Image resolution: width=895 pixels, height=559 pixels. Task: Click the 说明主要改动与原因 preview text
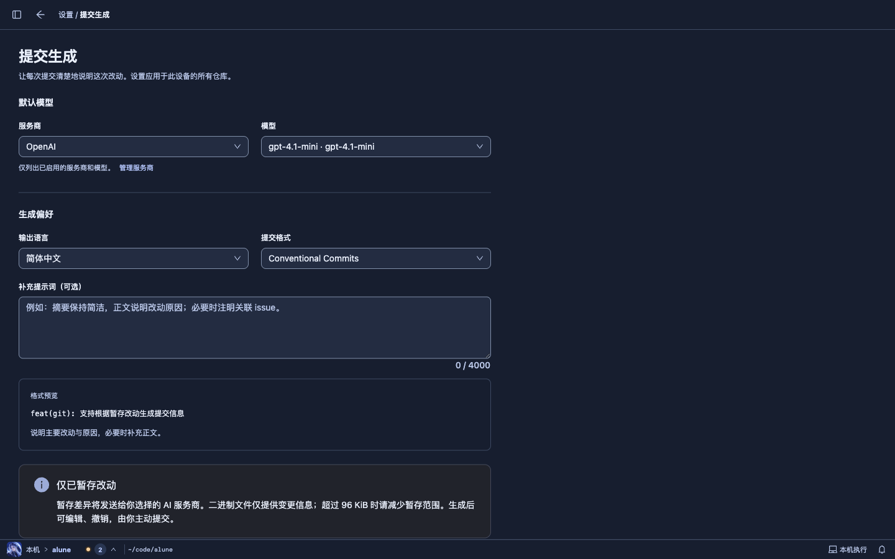click(98, 433)
